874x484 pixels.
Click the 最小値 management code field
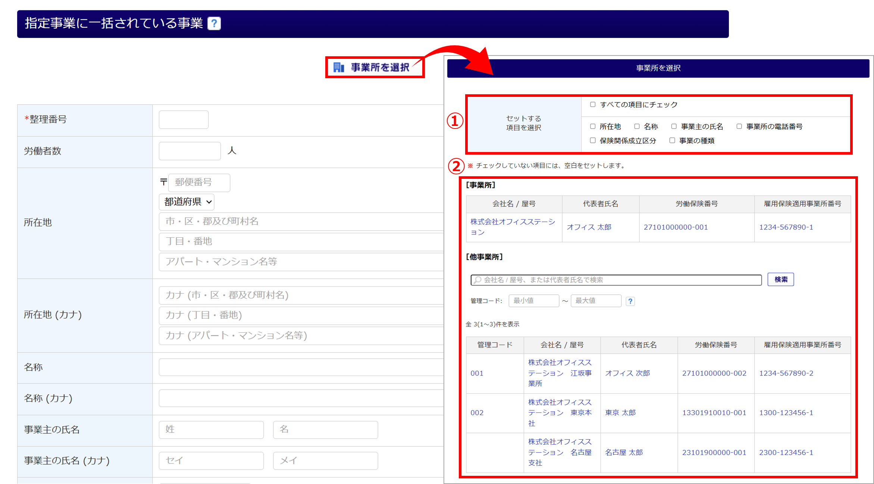(533, 301)
